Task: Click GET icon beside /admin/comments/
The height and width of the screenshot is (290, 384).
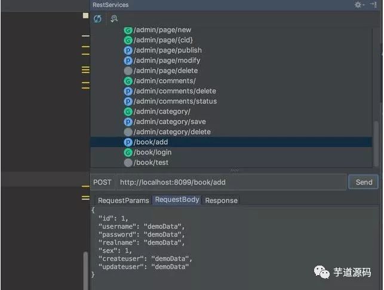Action: pos(128,81)
